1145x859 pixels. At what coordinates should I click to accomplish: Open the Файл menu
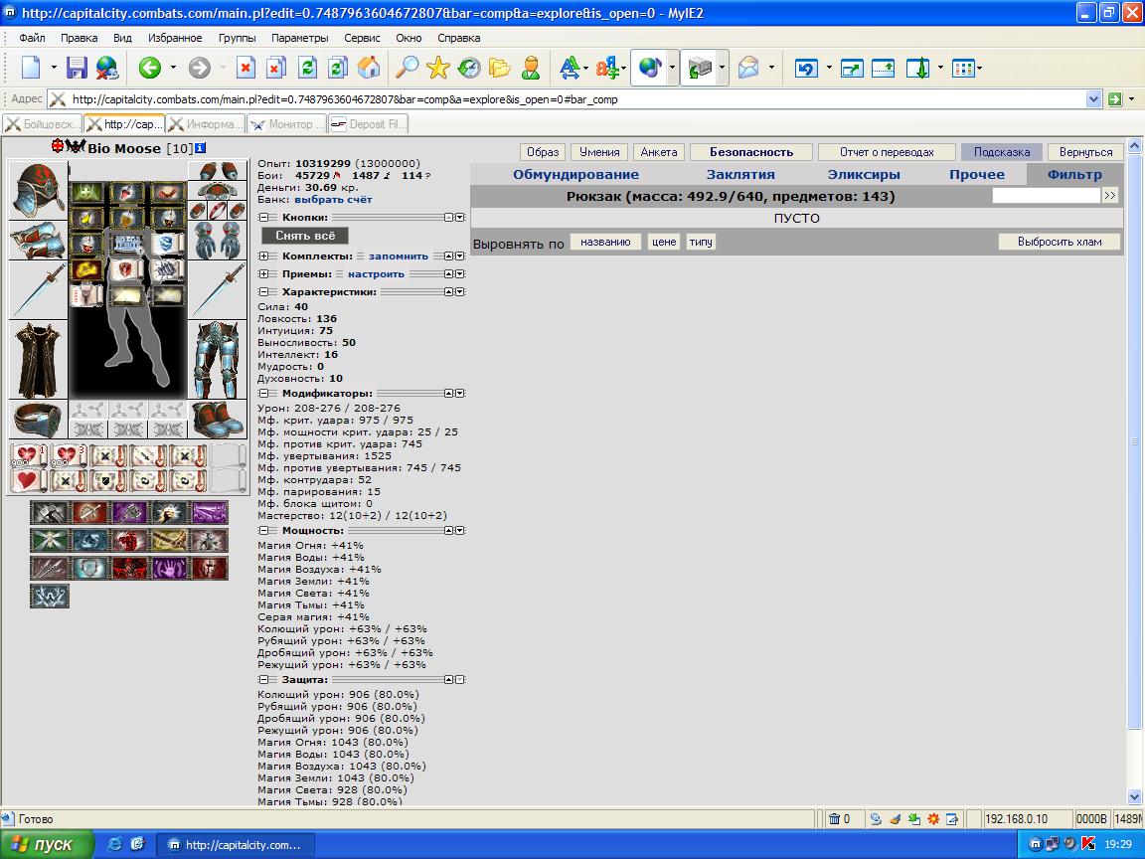click(32, 38)
